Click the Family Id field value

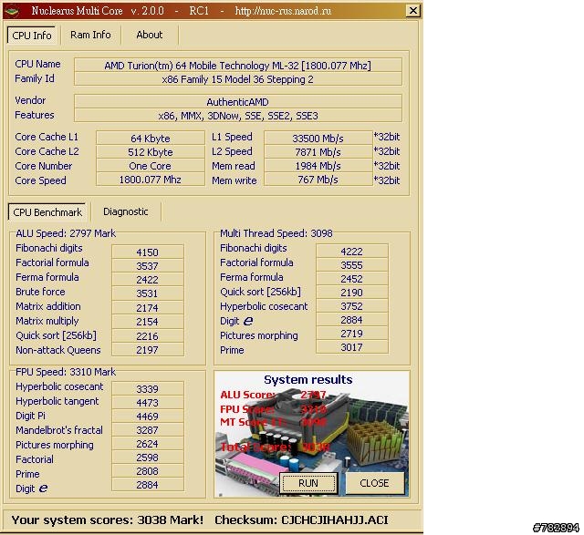(x=237, y=79)
